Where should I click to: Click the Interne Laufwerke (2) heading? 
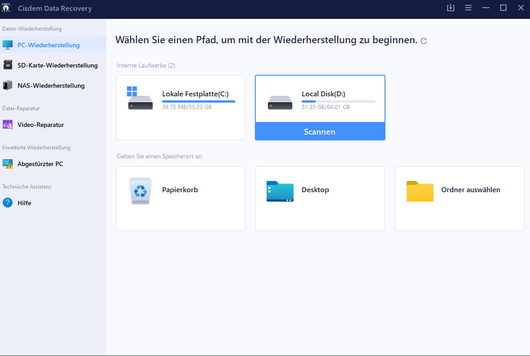(146, 66)
